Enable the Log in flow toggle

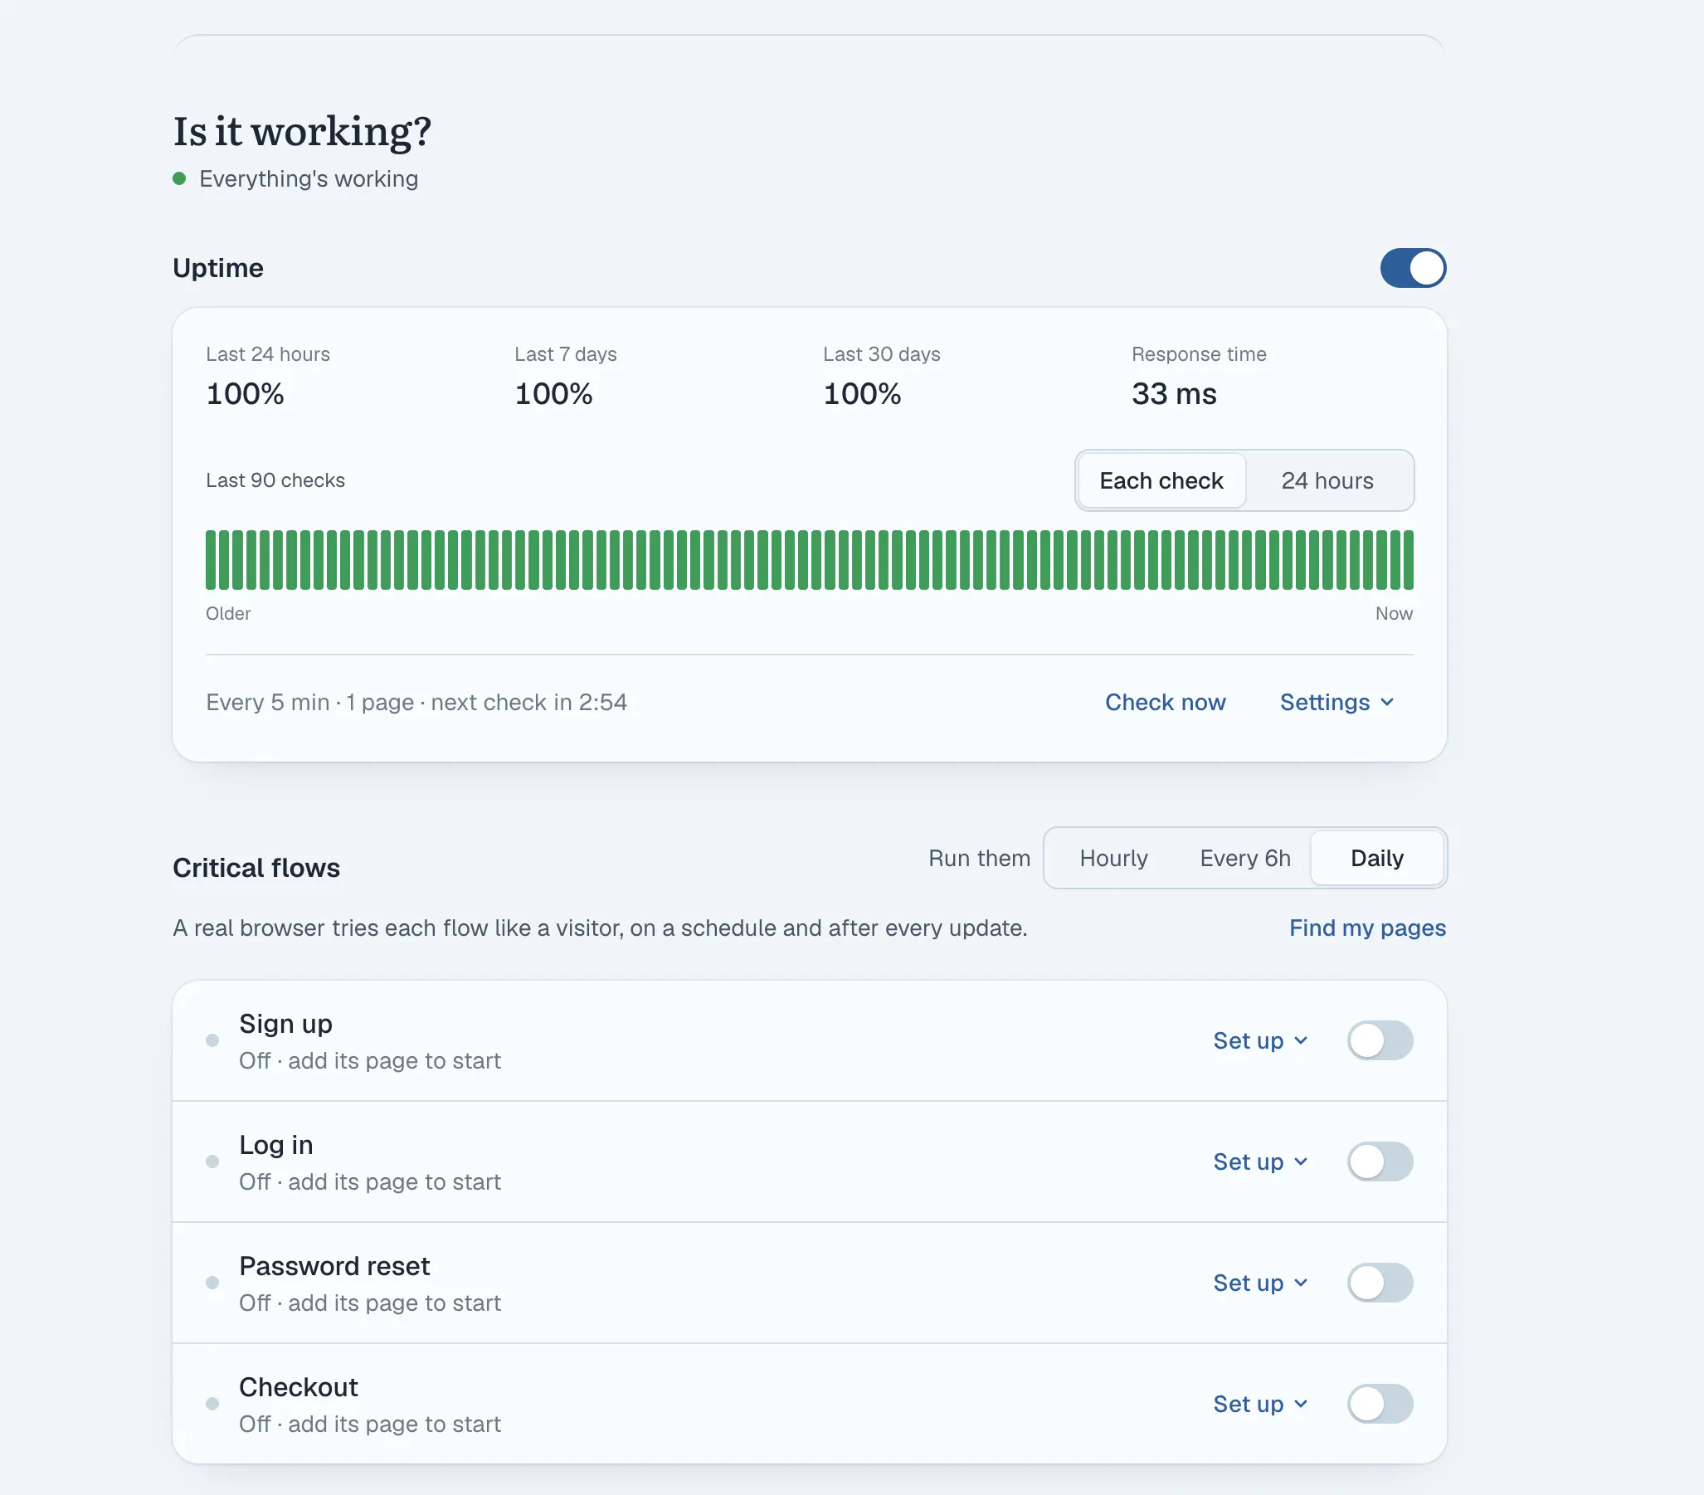1380,1161
